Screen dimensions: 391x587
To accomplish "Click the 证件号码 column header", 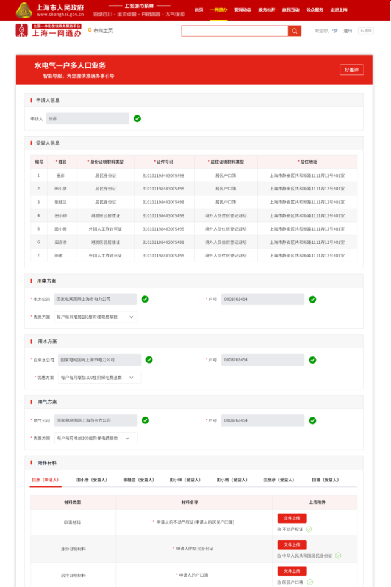I will pos(164,162).
